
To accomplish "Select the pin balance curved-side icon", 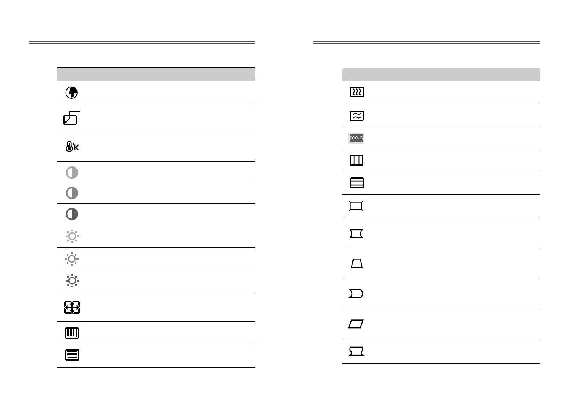I will tap(356, 294).
